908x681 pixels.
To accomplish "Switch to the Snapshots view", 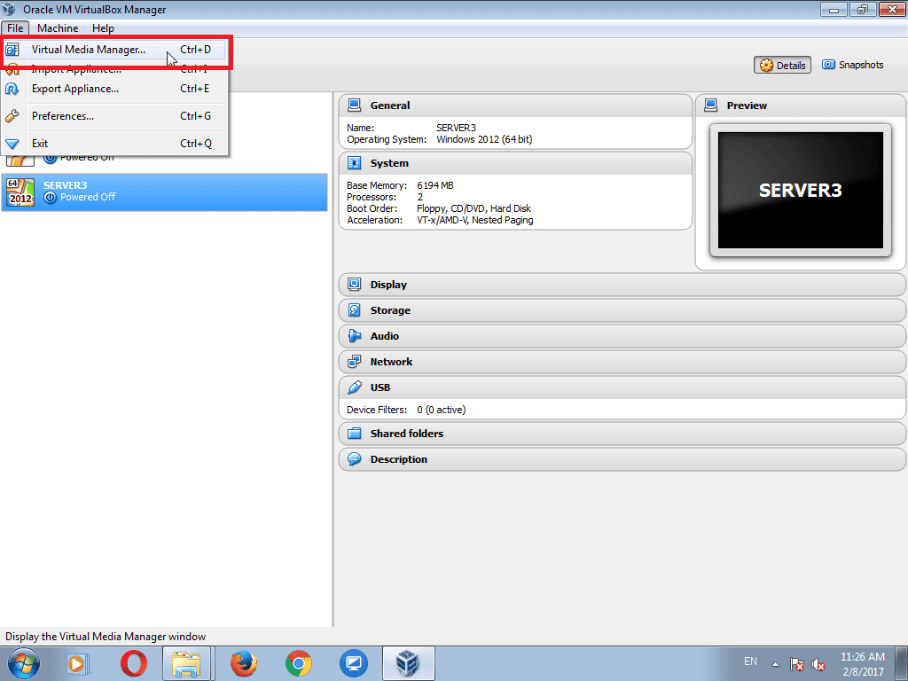I will click(852, 65).
